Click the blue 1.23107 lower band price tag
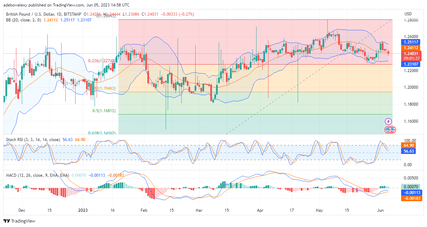This screenshot has width=427, height=227. pos(411,64)
